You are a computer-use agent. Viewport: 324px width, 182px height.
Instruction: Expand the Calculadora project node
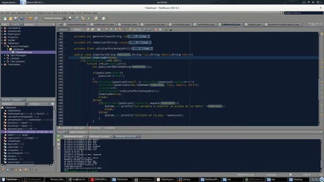[x=2, y=28]
